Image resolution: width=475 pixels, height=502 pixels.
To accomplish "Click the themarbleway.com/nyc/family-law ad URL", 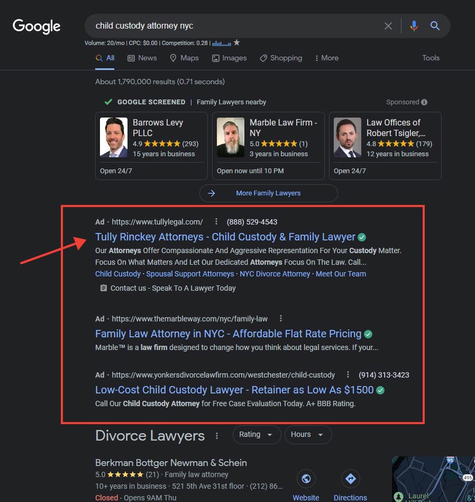I will click(x=190, y=319).
